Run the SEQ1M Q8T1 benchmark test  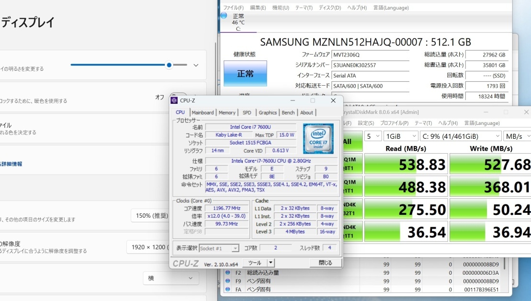click(352, 164)
